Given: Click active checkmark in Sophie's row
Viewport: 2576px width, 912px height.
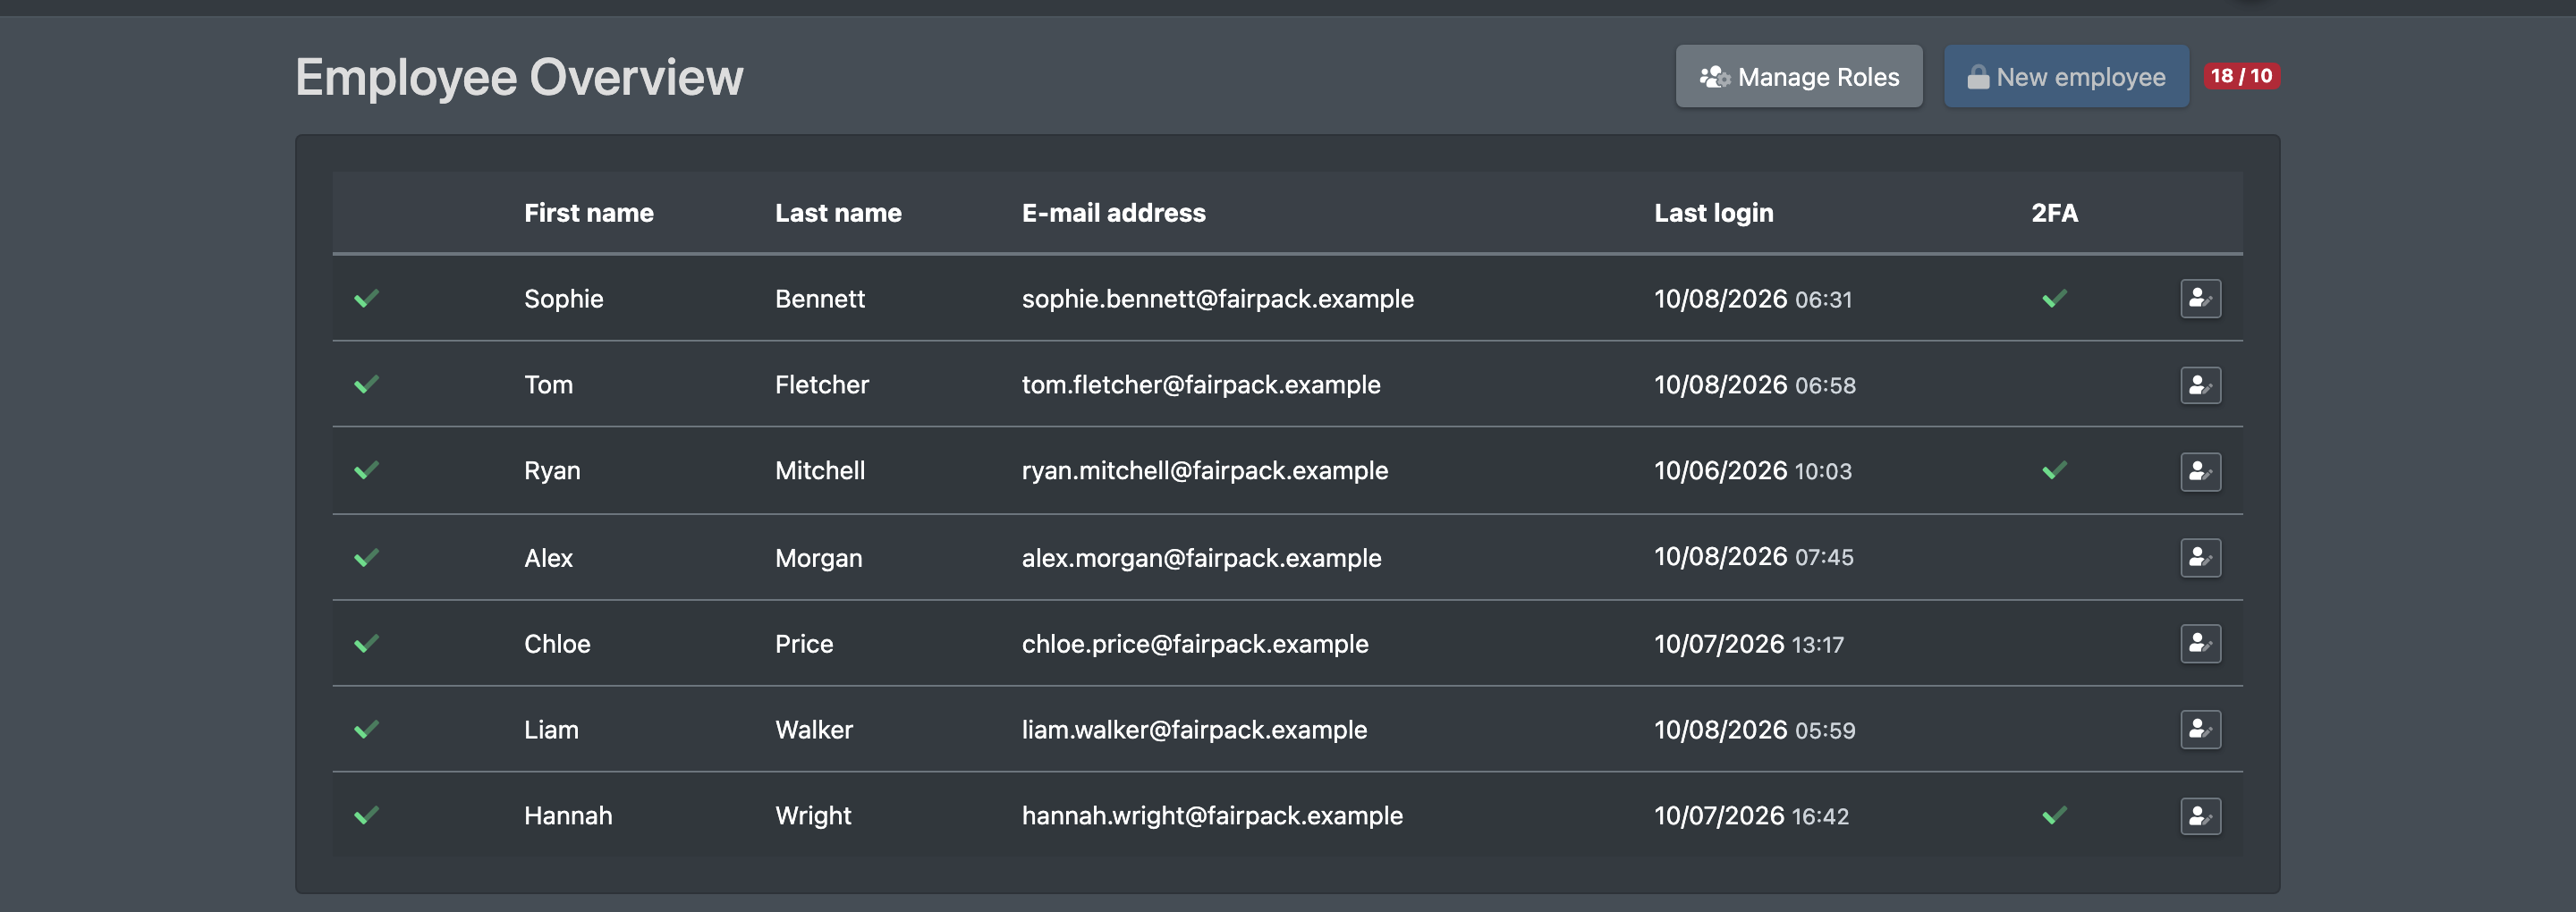Looking at the screenshot, I should (366, 298).
